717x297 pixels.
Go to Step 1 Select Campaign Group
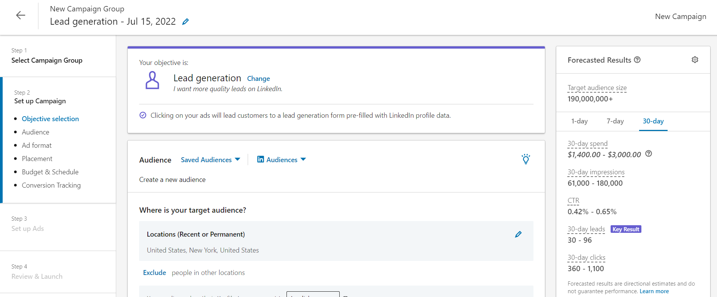pos(47,60)
